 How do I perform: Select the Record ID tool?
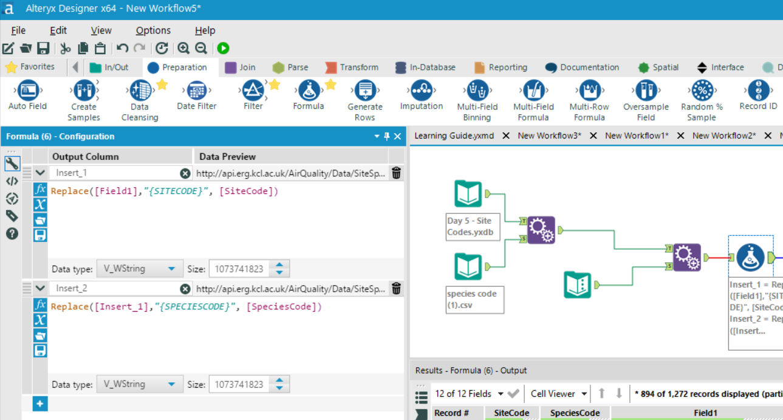coord(757,91)
